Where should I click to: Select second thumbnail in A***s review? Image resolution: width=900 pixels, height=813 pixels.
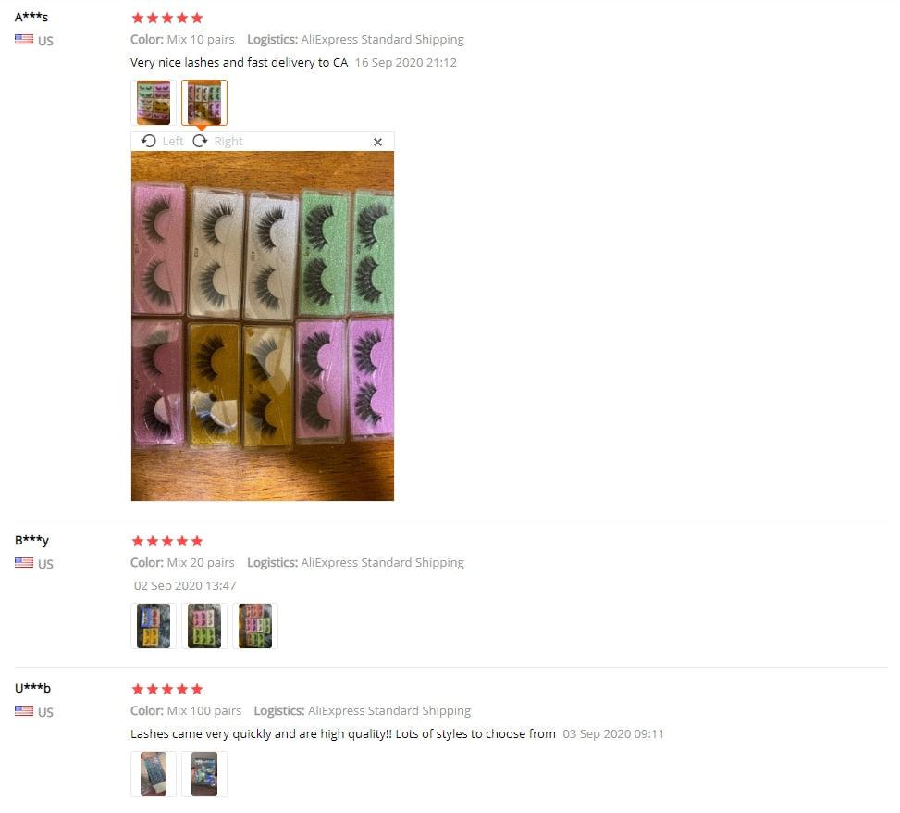pyautogui.click(x=204, y=103)
